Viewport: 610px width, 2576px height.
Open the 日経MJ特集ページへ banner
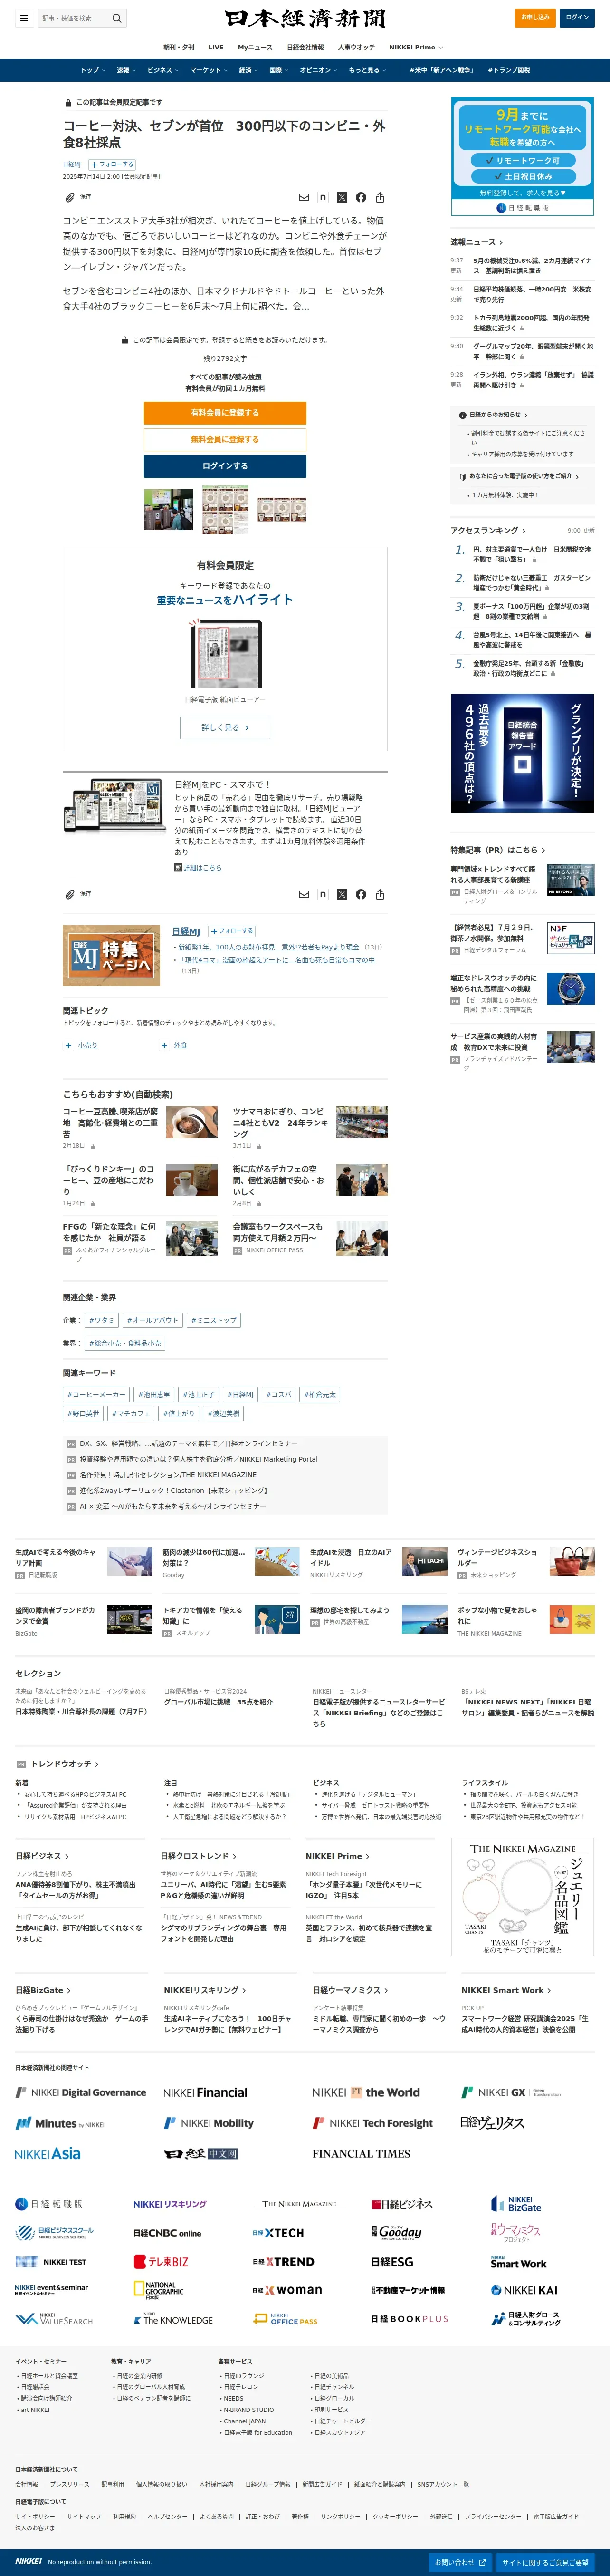(111, 955)
